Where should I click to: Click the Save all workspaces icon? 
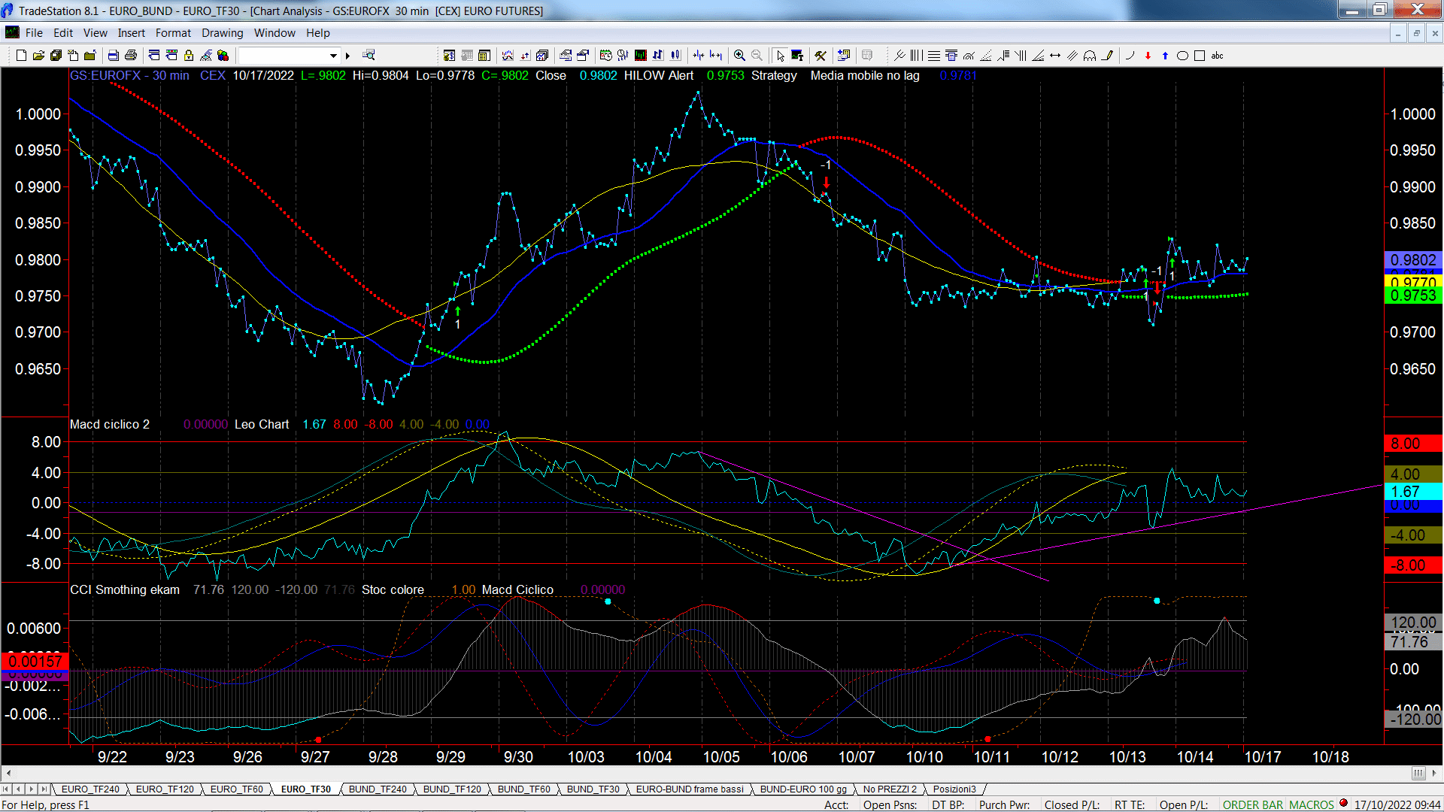click(56, 55)
